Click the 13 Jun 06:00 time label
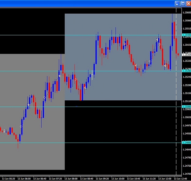Viewport: 191px width, 181px height. point(24,179)
